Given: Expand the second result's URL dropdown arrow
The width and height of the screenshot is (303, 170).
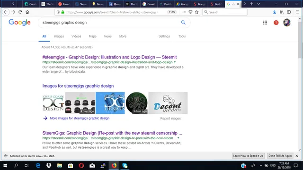Looking at the screenshot, I should point(178,138).
